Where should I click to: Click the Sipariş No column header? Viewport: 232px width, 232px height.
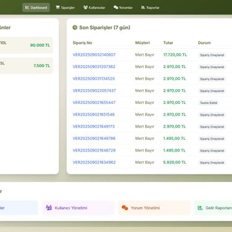pos(82,43)
